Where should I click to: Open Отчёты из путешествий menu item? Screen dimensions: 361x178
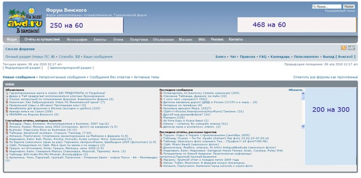click(x=42, y=40)
